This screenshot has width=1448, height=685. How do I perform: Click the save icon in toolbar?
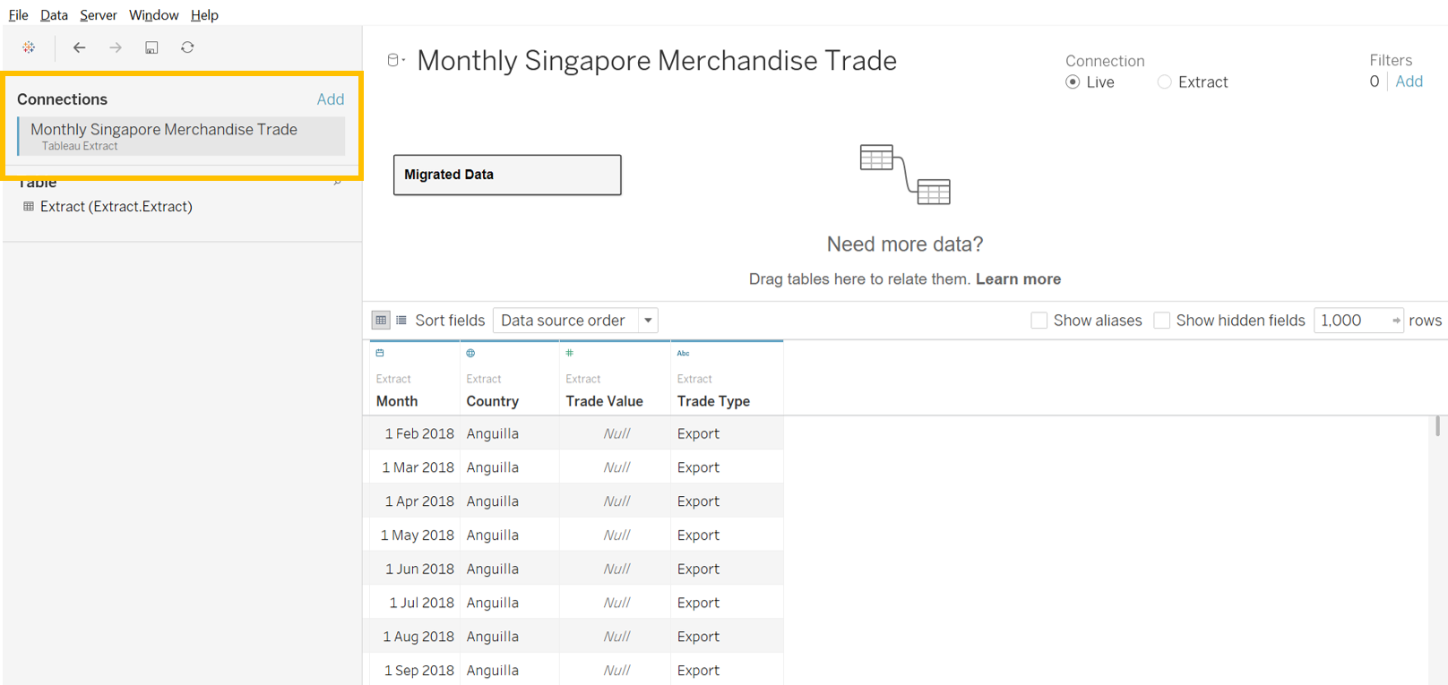tap(151, 47)
